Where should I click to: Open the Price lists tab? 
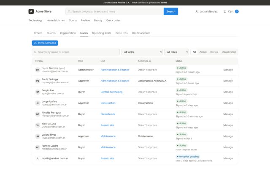point(121,33)
